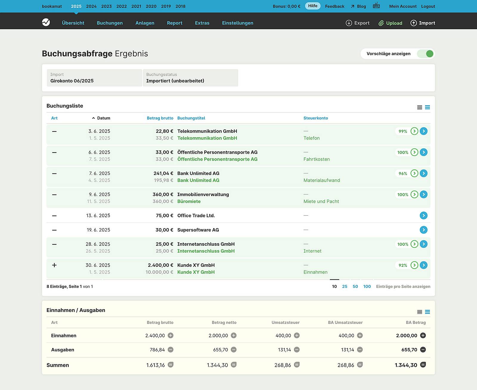Open the Report menu
The image size is (477, 390).
click(175, 23)
